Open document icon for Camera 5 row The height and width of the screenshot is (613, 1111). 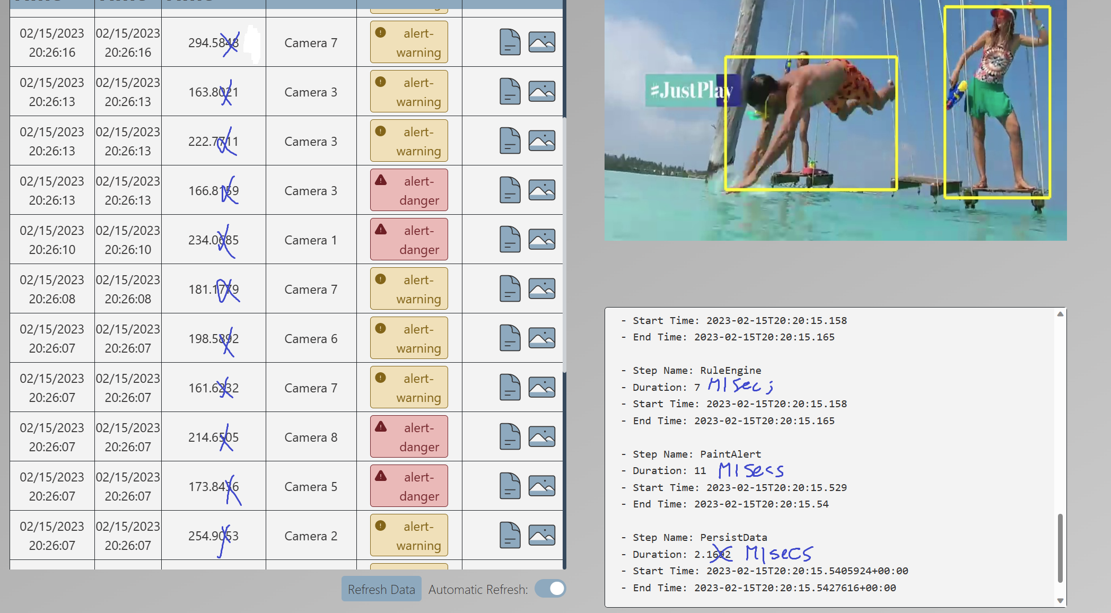click(x=510, y=486)
